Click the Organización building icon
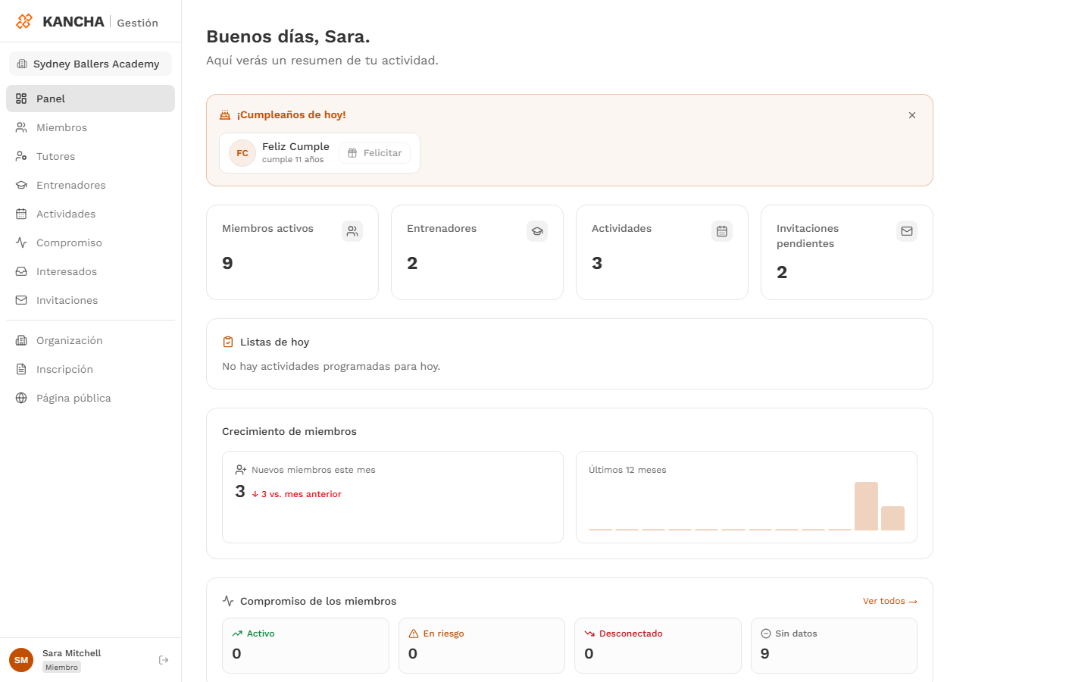The image size is (1091, 682). click(21, 340)
